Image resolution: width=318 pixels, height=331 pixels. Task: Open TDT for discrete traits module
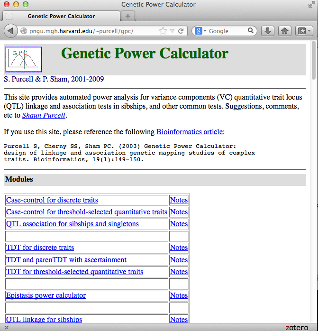pos(40,248)
